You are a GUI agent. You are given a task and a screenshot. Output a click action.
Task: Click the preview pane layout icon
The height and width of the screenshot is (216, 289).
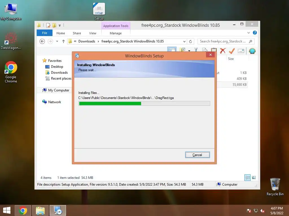click(x=172, y=49)
